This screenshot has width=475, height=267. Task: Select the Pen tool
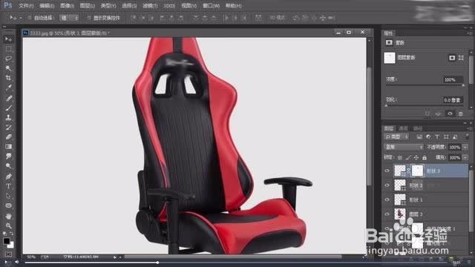(x=8, y=177)
